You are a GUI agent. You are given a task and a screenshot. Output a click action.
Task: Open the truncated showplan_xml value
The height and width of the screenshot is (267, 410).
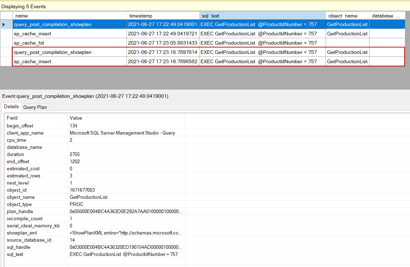[125, 233]
